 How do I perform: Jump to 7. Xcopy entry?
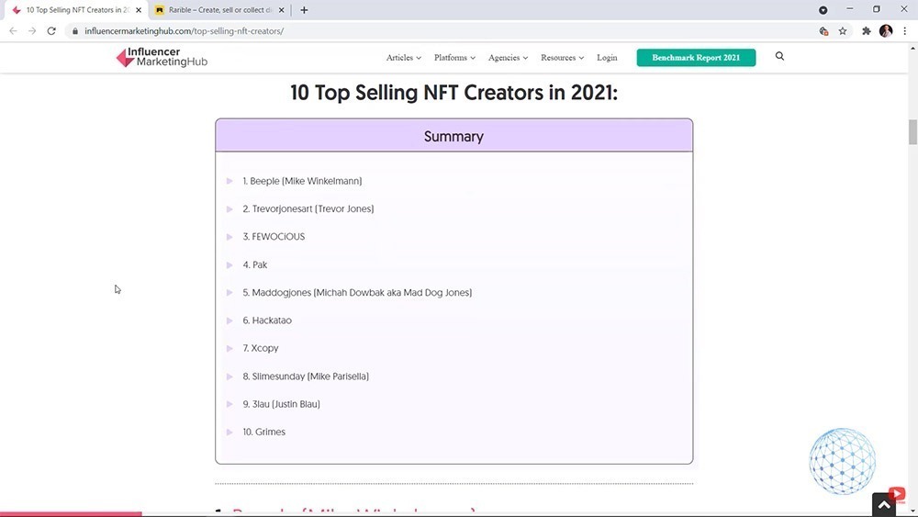point(261,348)
